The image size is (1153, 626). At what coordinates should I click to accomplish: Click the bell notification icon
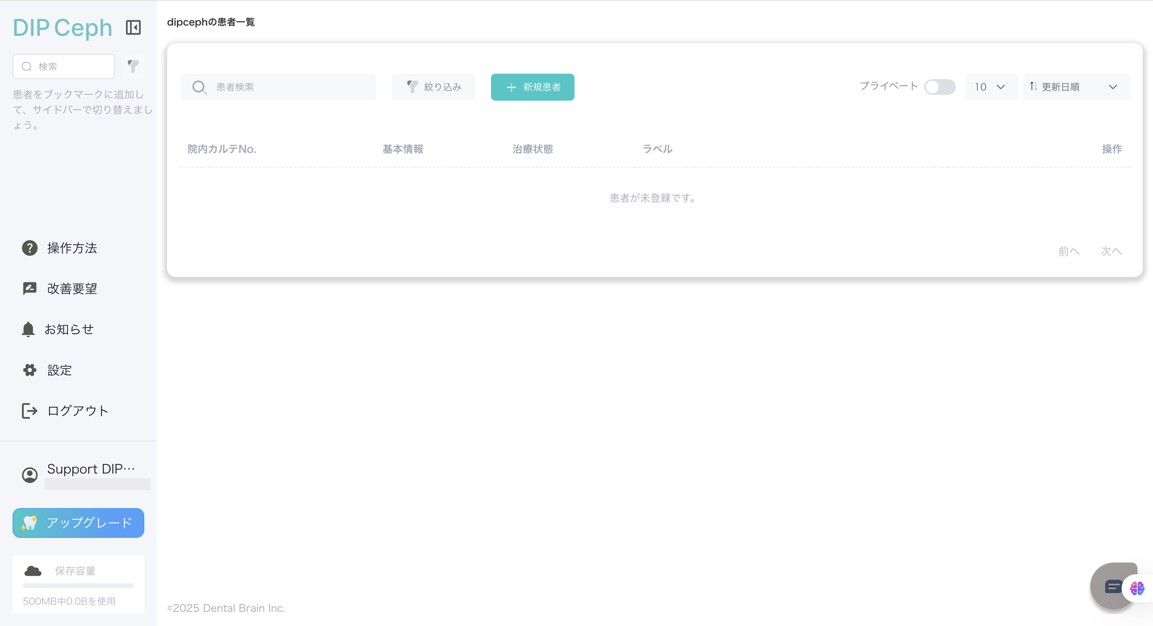[x=28, y=329]
